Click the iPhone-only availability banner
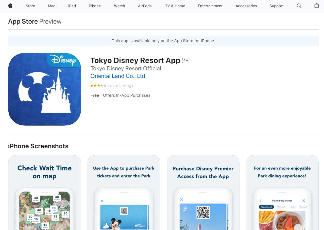The width and height of the screenshot is (324, 230). (x=163, y=41)
